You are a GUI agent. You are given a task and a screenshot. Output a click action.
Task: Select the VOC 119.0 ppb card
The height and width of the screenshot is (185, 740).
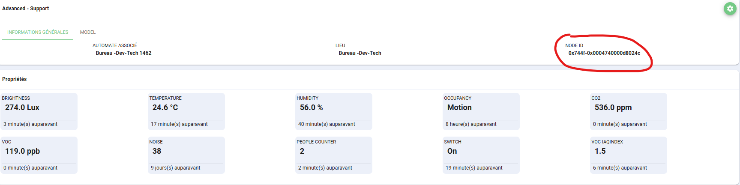[39, 155]
